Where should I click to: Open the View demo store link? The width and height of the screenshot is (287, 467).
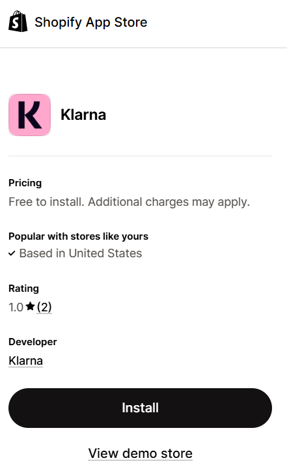pos(140,453)
